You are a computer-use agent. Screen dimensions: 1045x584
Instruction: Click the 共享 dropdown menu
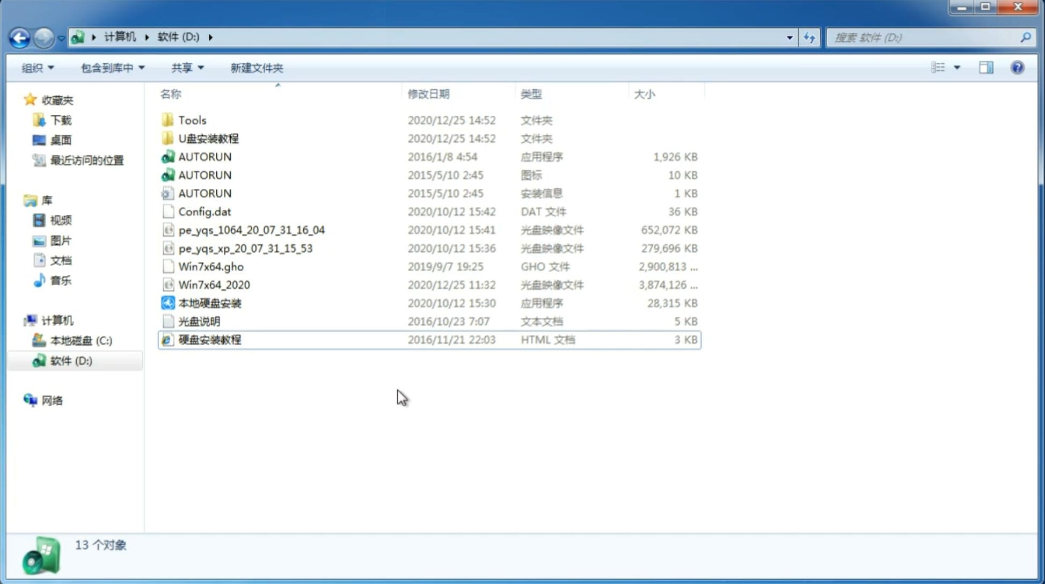coord(187,68)
